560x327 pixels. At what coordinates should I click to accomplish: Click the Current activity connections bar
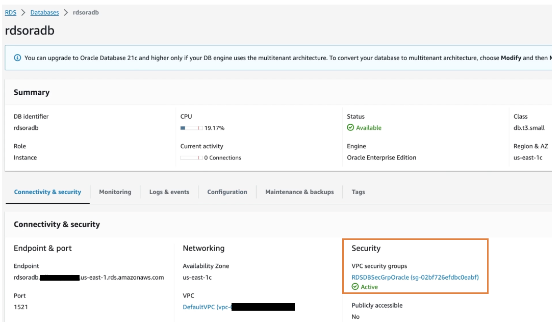pos(191,158)
